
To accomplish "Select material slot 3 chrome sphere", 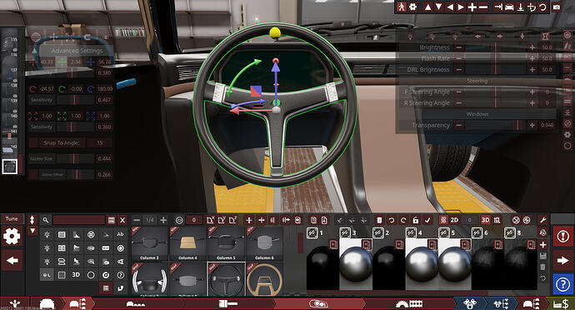I will coord(355,264).
